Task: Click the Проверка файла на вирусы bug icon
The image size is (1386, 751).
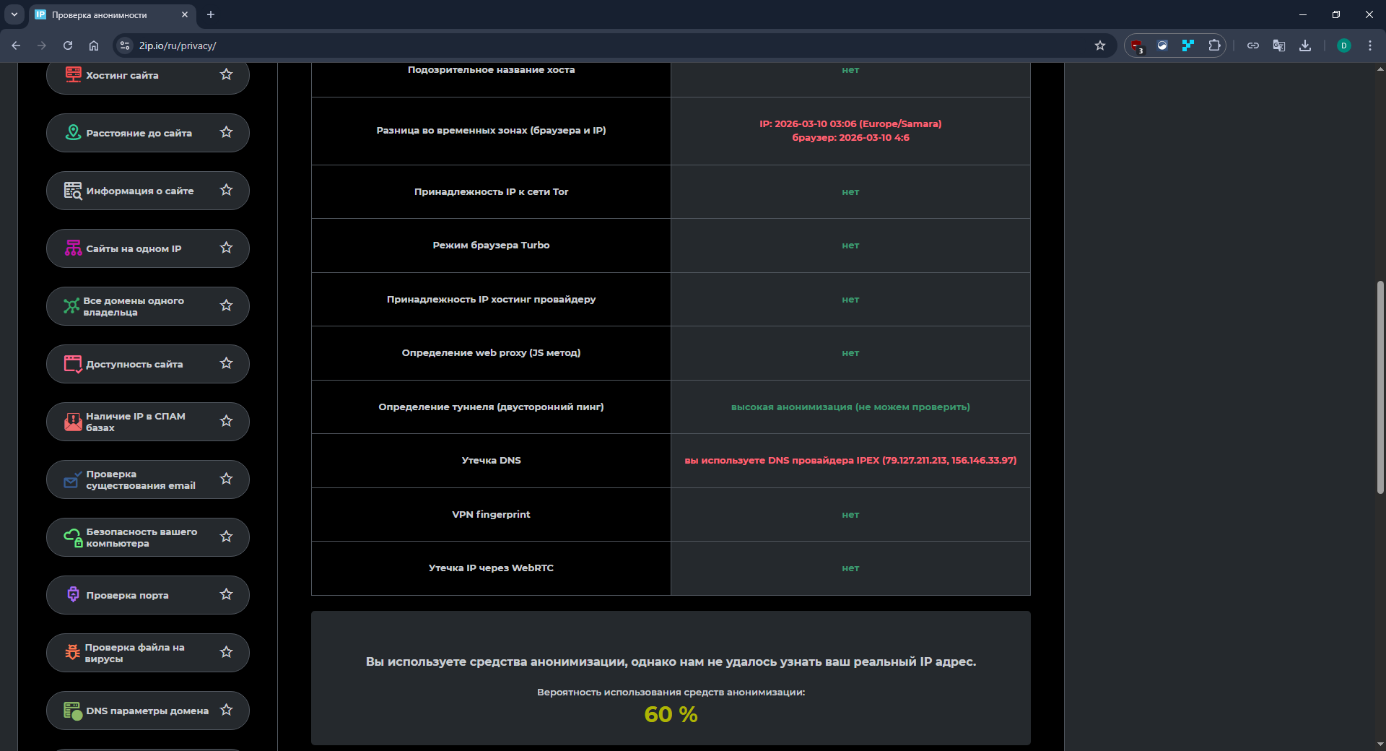Action: pos(73,652)
